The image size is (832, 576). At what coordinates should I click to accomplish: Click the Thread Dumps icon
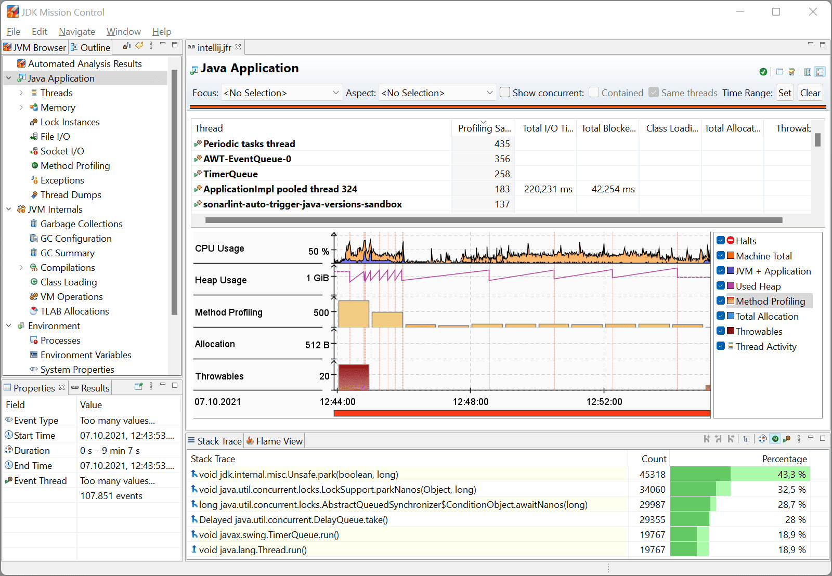[x=34, y=194]
